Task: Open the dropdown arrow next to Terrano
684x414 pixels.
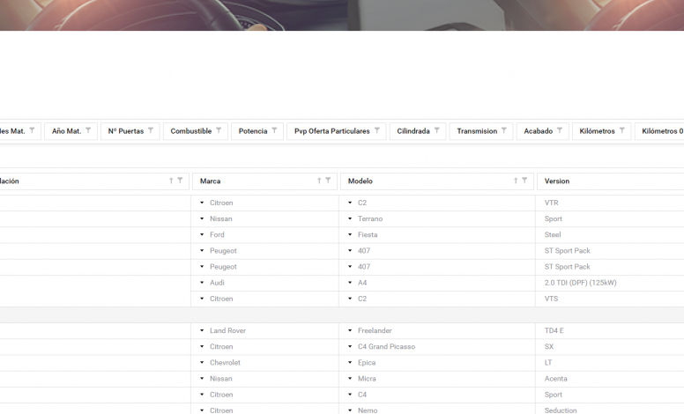Action: point(350,219)
